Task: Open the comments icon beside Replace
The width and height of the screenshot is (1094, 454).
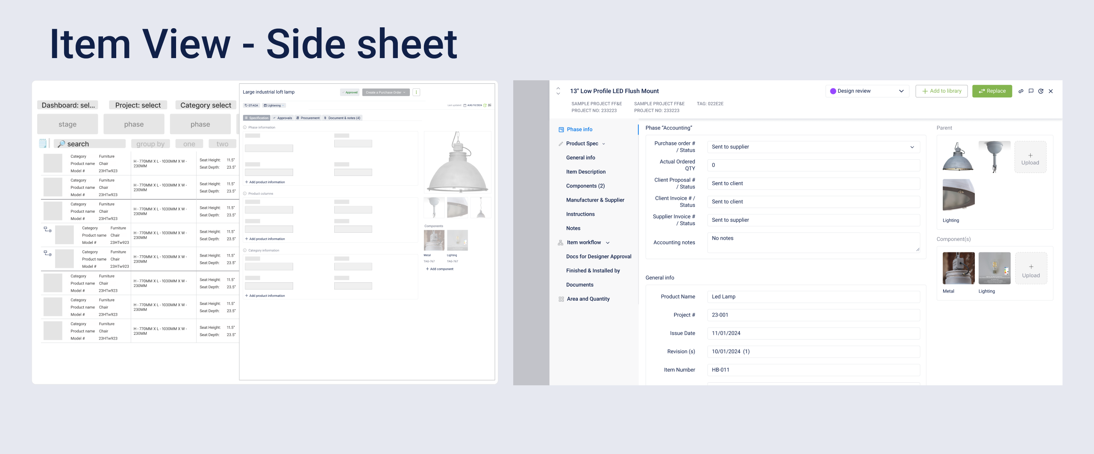Action: (x=1031, y=91)
